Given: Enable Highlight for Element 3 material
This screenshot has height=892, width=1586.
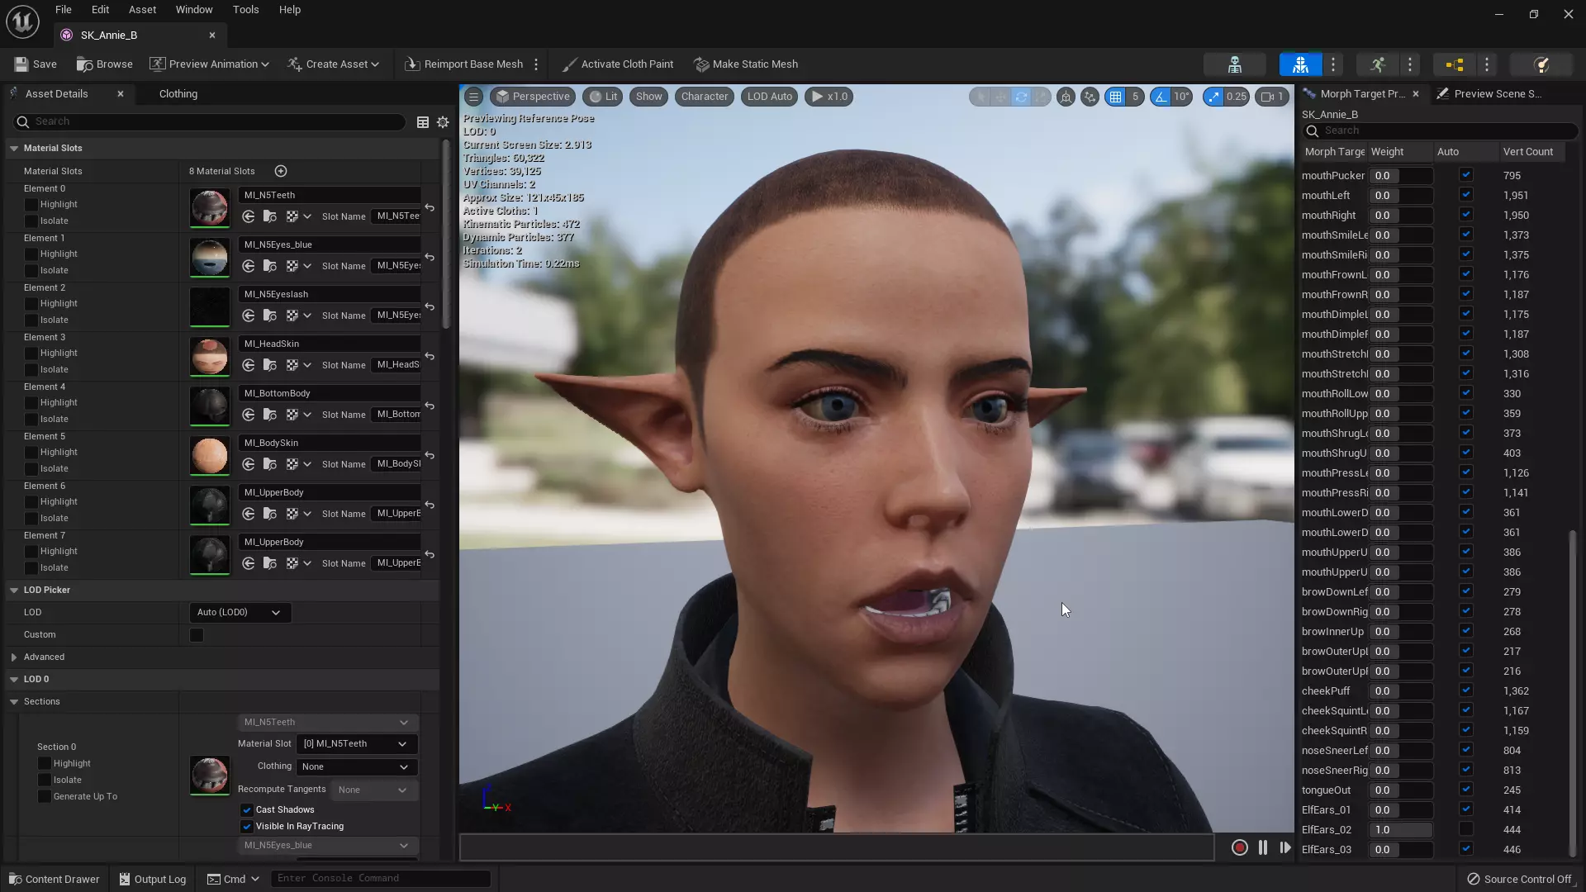Looking at the screenshot, I should point(31,353).
